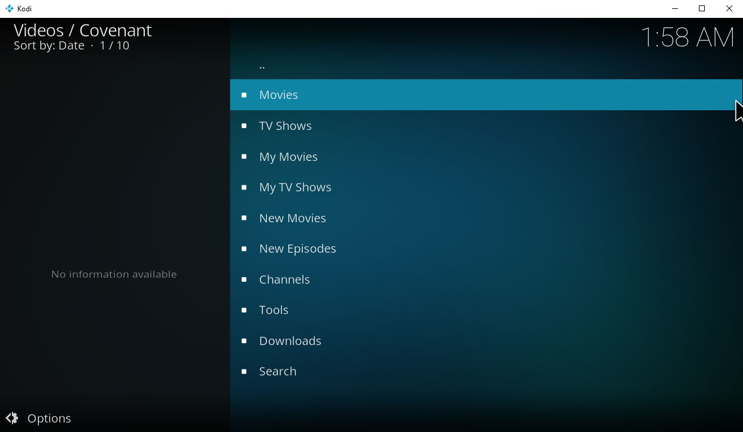Click the bullet icon beside My Movies

244,157
